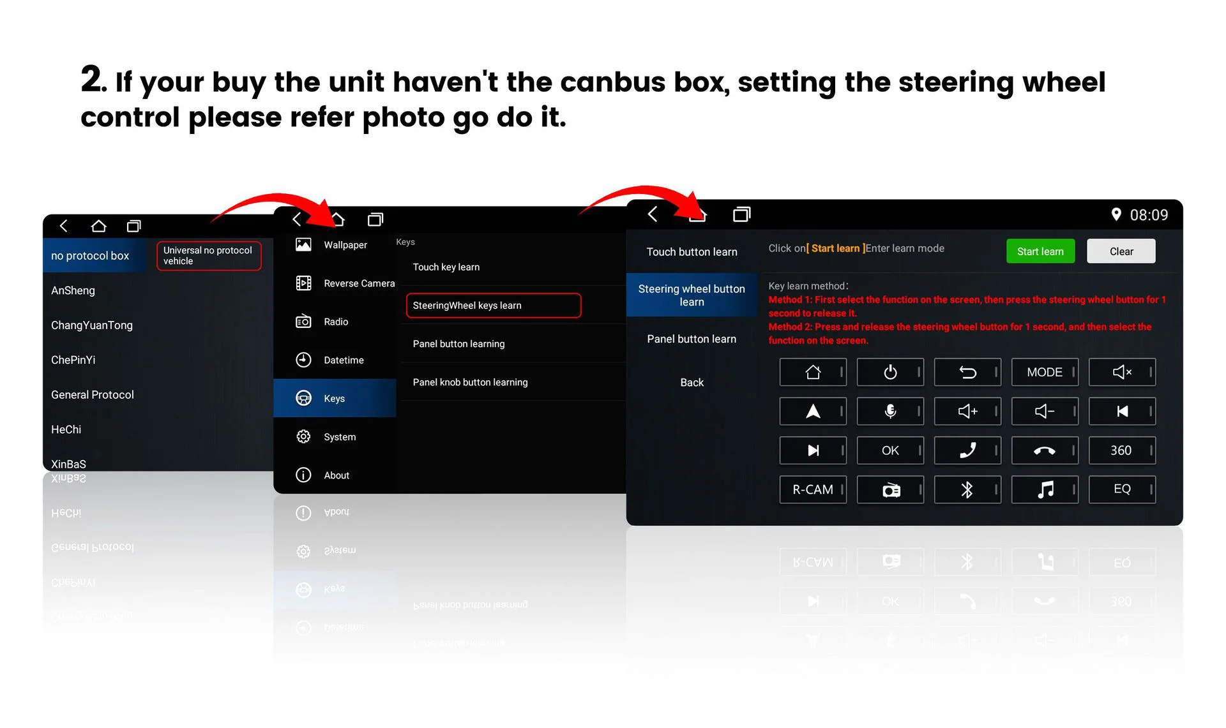
Task: Select the music note key button
Action: 1045,489
